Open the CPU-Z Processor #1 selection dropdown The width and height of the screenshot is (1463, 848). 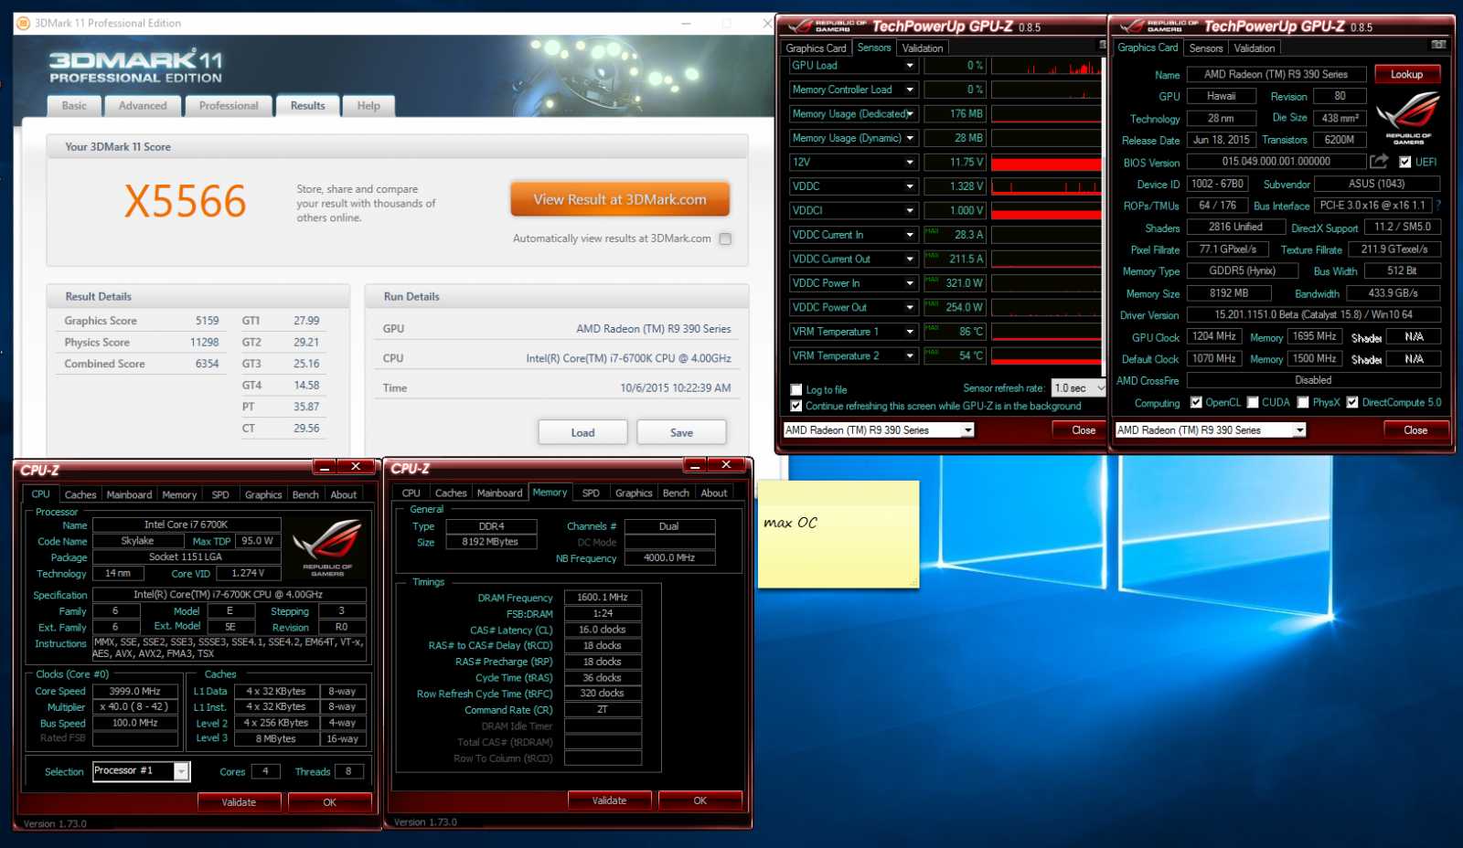[x=182, y=771]
